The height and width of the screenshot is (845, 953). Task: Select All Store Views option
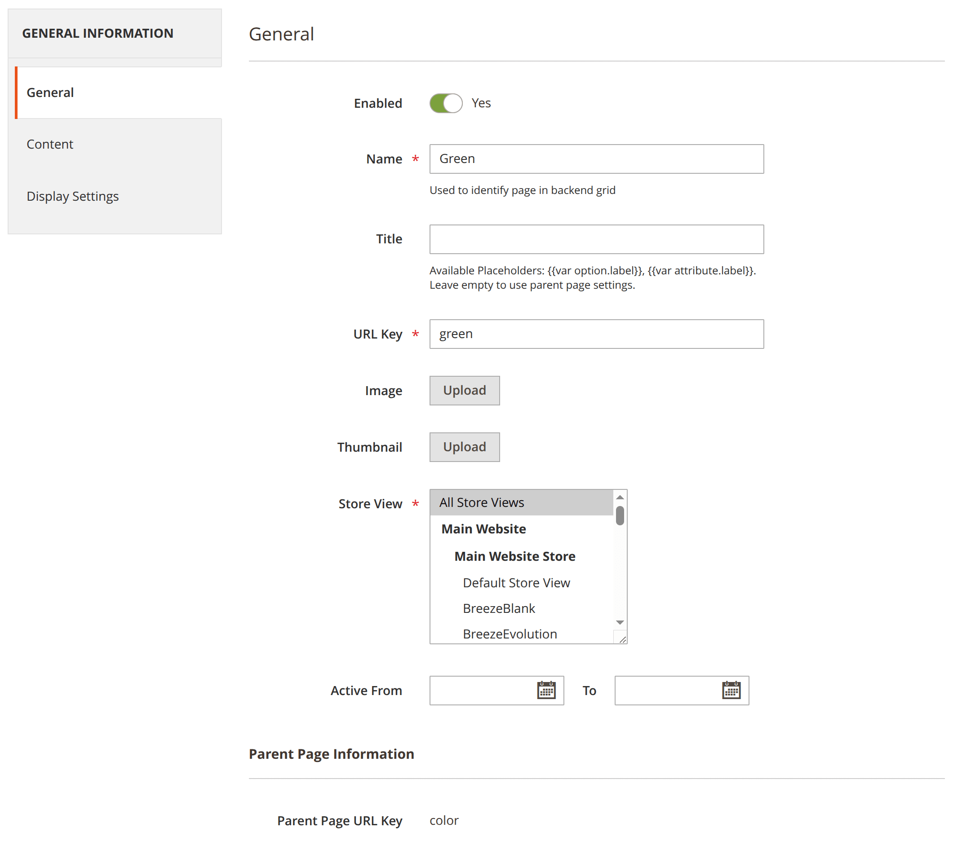481,502
